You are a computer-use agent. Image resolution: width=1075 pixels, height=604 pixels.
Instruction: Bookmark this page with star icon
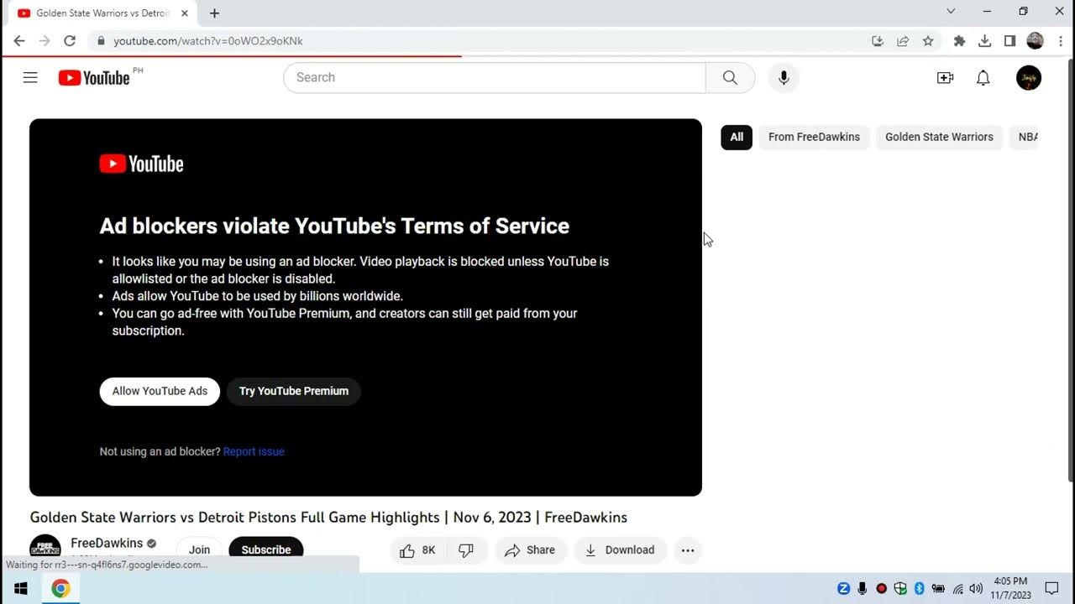[928, 40]
